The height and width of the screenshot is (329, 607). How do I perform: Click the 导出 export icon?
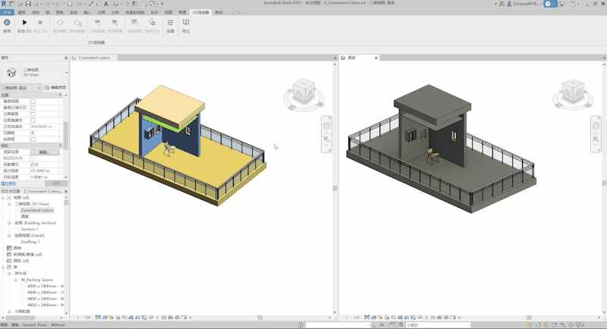pyautogui.click(x=186, y=23)
